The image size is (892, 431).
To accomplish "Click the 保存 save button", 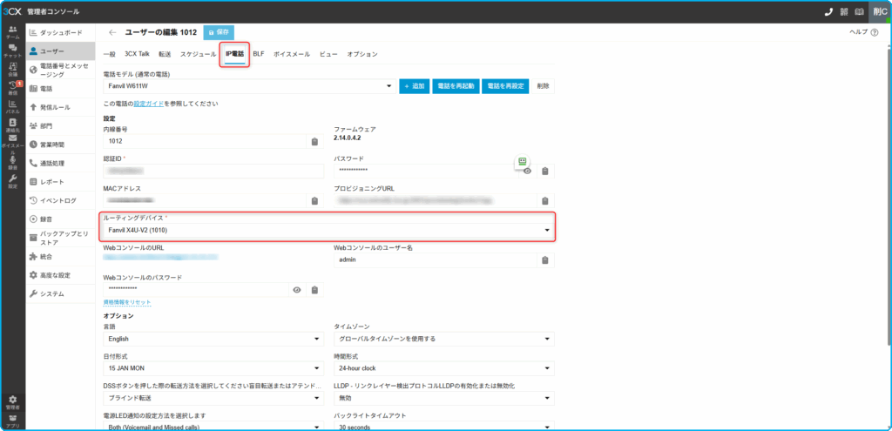I will (219, 32).
